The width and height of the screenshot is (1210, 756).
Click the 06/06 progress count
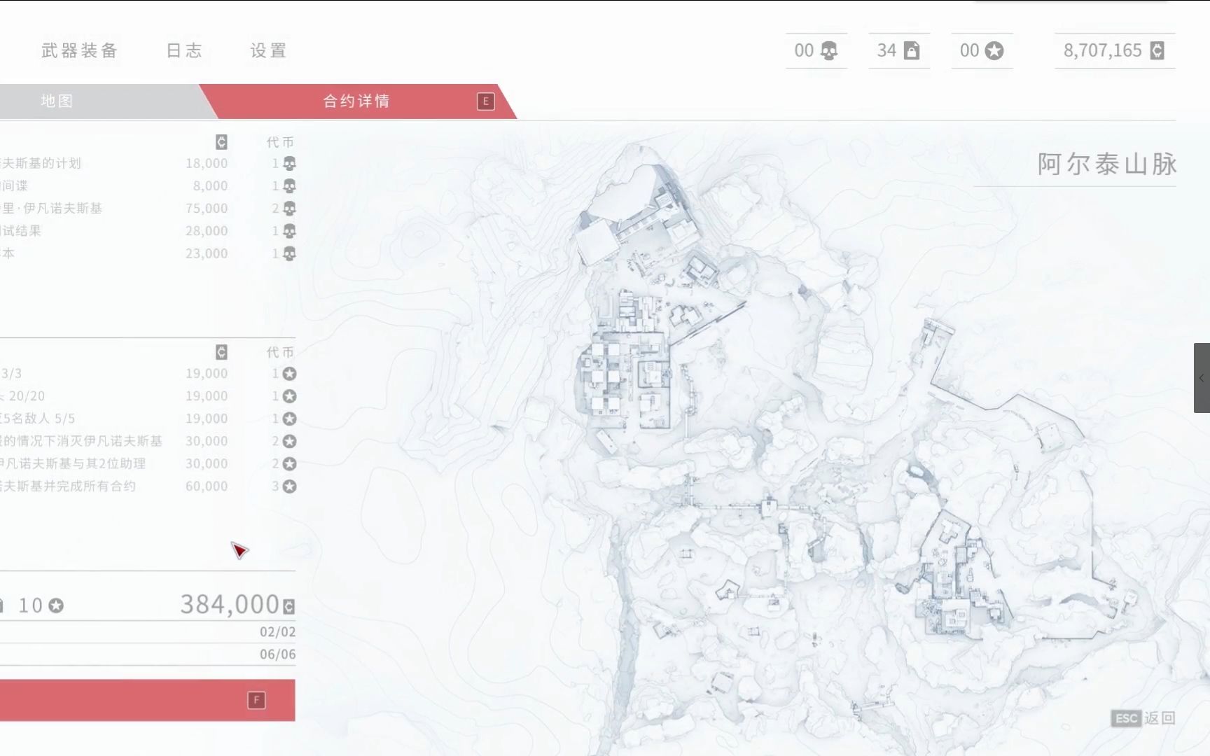click(x=277, y=654)
